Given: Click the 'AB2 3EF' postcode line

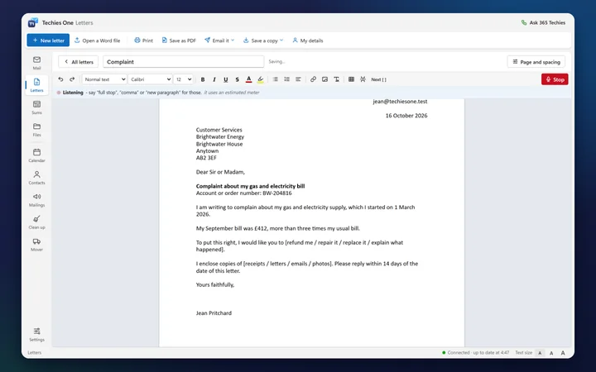Looking at the screenshot, I should click(206, 158).
